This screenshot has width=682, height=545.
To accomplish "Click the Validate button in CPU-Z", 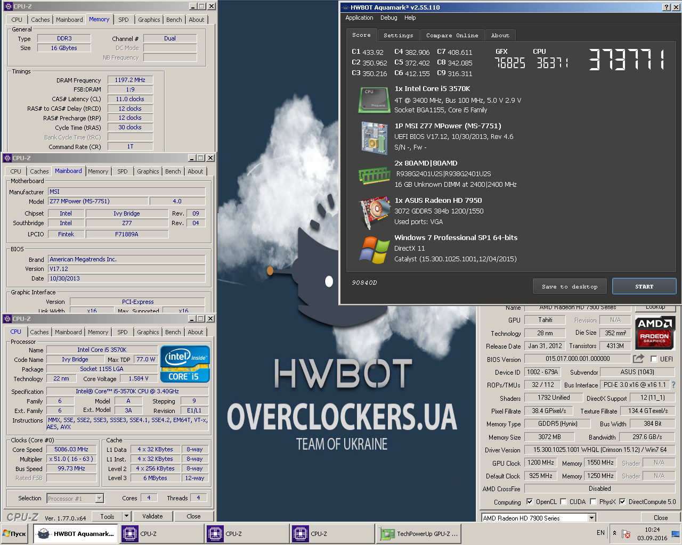I will (x=152, y=516).
